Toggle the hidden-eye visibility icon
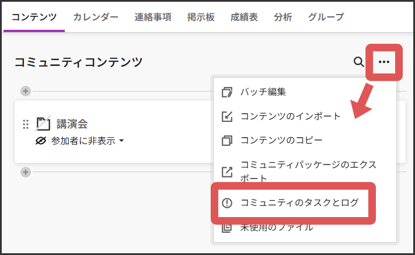Screen dimensions: 415x255 tap(41, 141)
